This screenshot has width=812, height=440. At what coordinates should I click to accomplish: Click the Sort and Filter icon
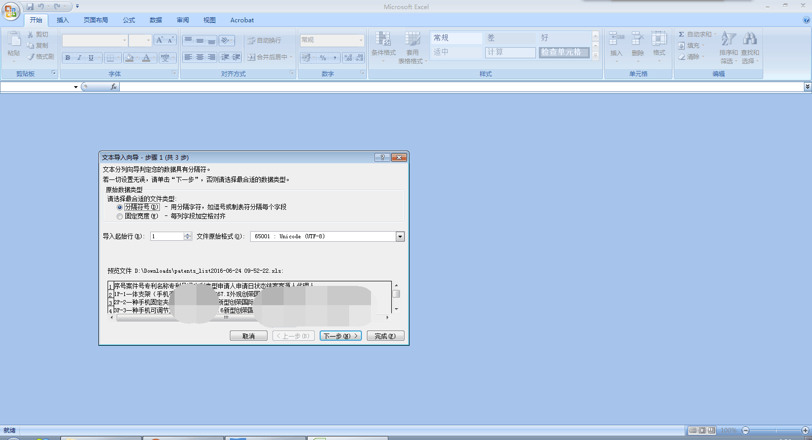pos(728,39)
